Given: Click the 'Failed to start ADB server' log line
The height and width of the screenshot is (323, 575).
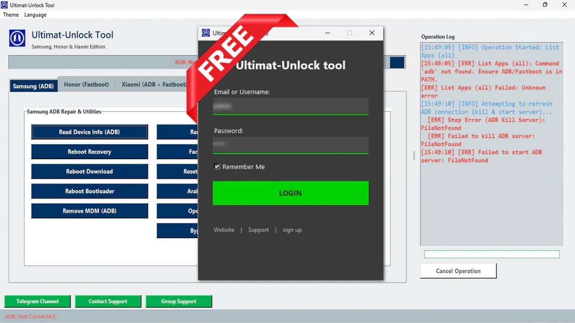Looking at the screenshot, I should [482, 156].
